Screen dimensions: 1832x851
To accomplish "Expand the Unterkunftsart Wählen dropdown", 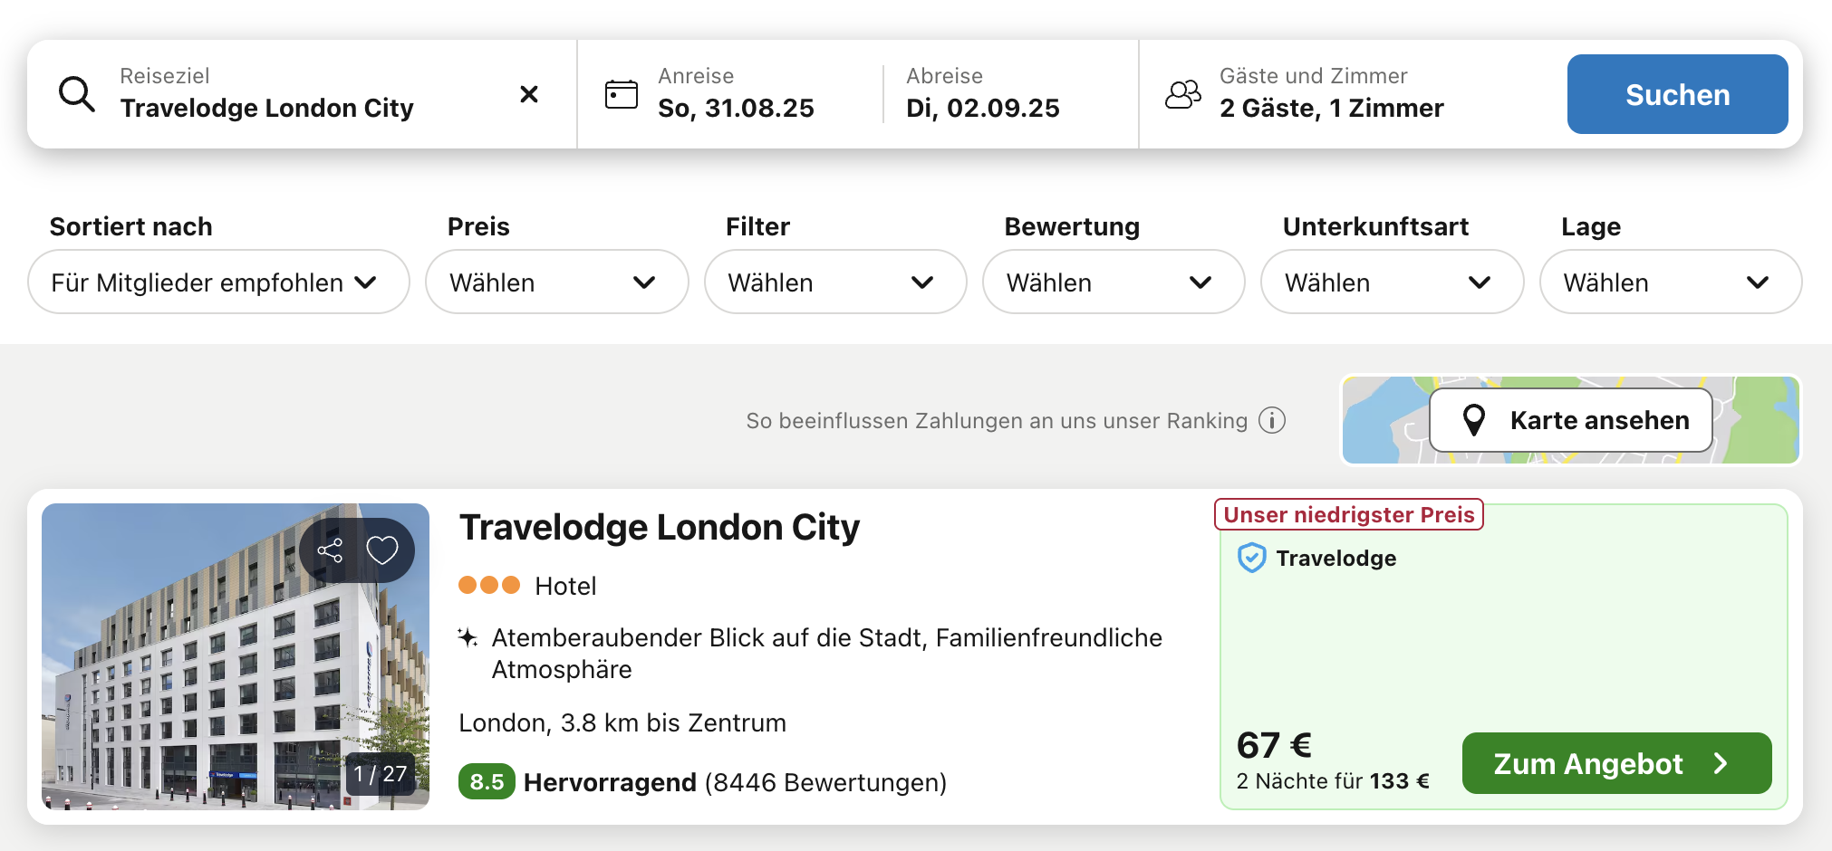I will pyautogui.click(x=1392, y=282).
